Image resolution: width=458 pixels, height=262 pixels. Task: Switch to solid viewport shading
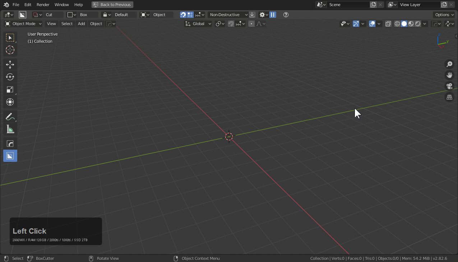tap(404, 24)
